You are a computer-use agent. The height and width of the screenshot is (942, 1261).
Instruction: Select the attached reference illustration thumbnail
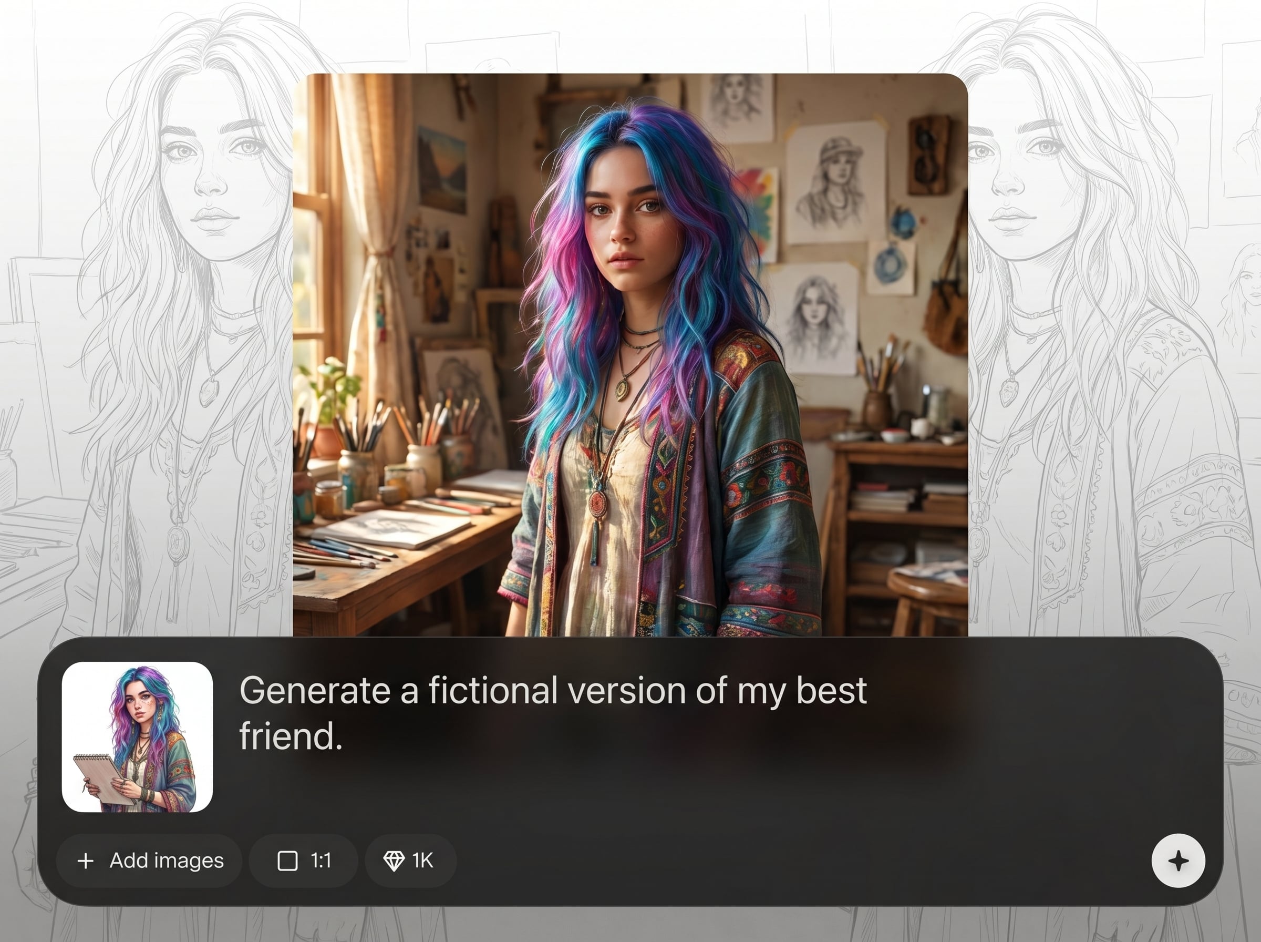[137, 736]
